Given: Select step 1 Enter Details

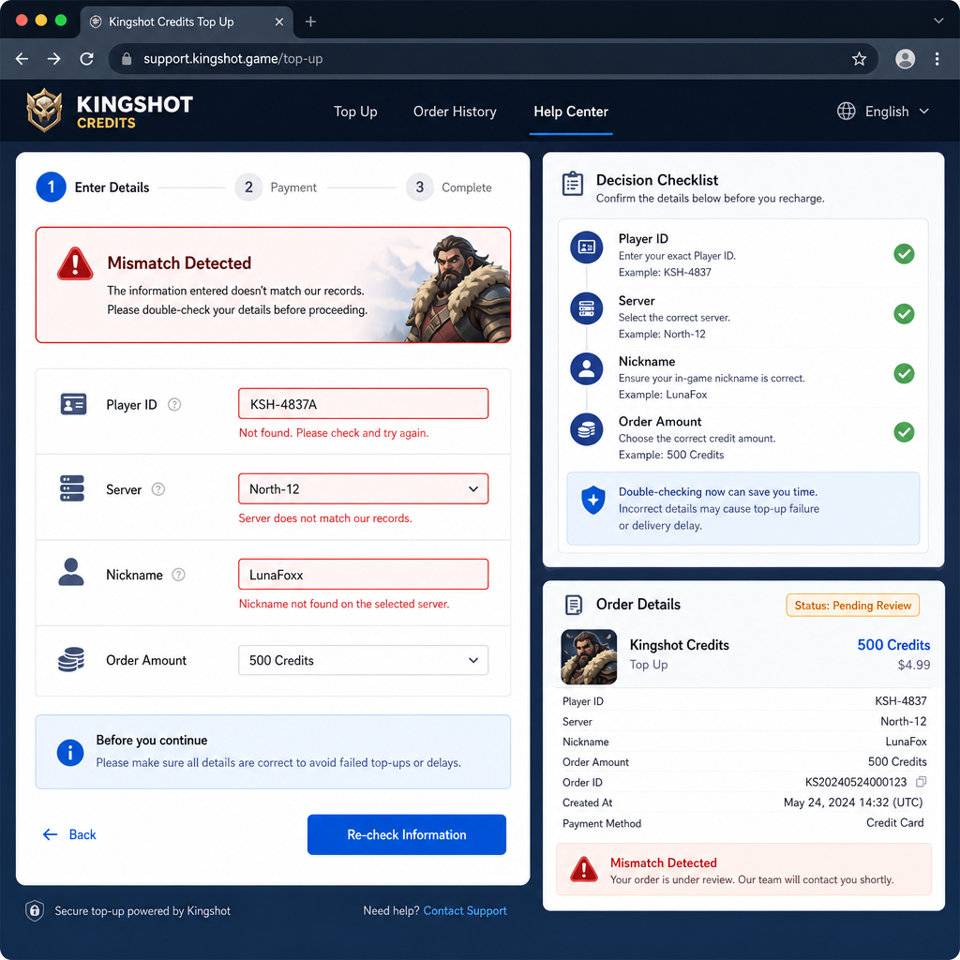Looking at the screenshot, I should (x=93, y=187).
